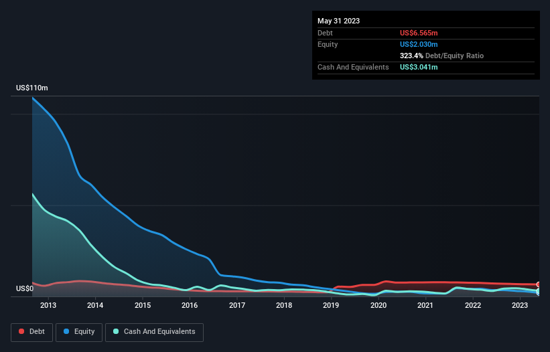
Task: Click the US$0 y-axis label
Action: (x=25, y=288)
